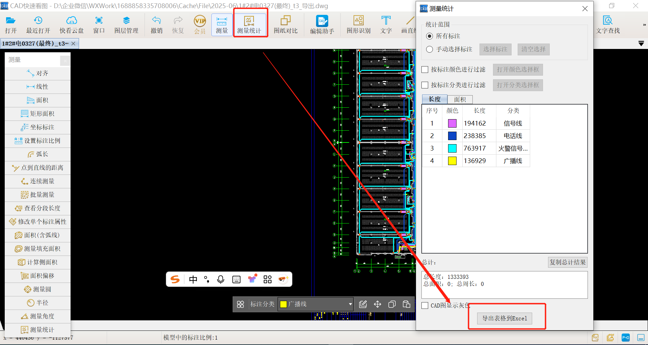Expand the 标注分类 广播线 dropdown
The width and height of the screenshot is (648, 345).
[350, 304]
